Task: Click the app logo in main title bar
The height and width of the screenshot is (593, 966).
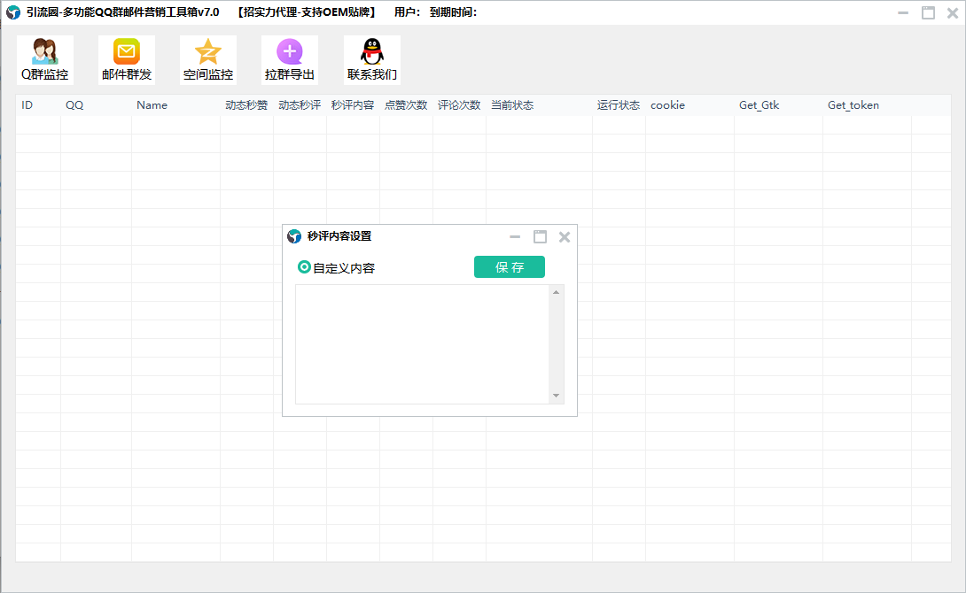Action: (x=13, y=12)
